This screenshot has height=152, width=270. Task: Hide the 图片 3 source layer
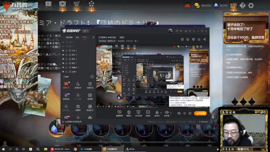63,59
